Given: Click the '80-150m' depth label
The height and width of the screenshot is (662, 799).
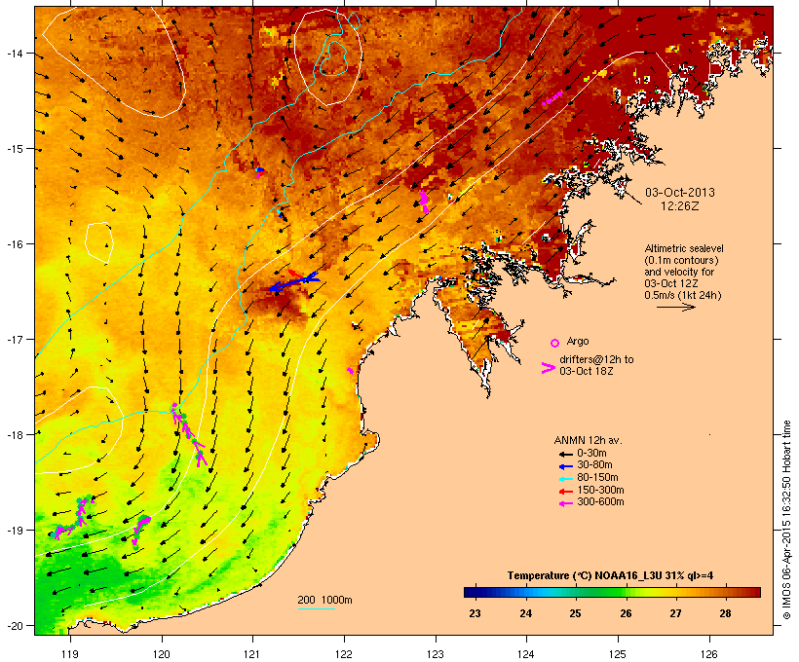Looking at the screenshot, I should click(x=597, y=478).
